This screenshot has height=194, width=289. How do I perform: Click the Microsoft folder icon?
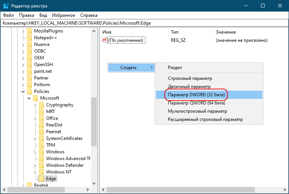click(35, 98)
